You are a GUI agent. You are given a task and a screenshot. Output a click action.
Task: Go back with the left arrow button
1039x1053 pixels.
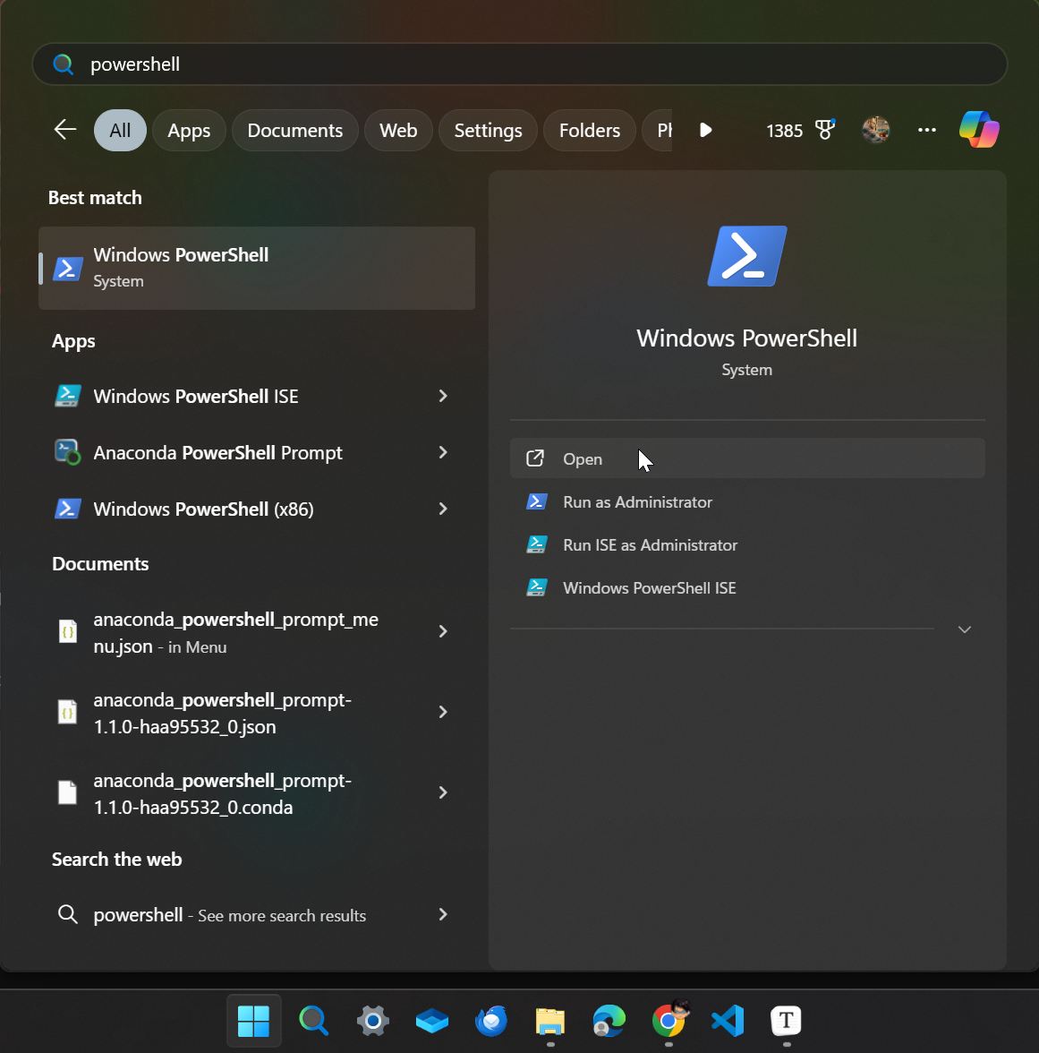[x=65, y=130]
